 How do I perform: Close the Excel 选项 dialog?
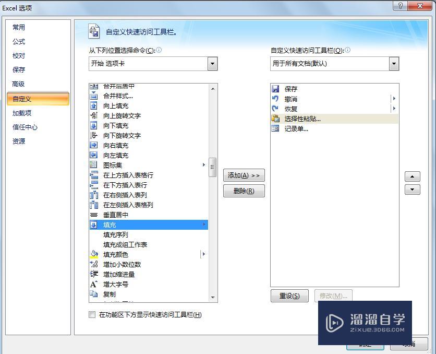click(x=420, y=5)
